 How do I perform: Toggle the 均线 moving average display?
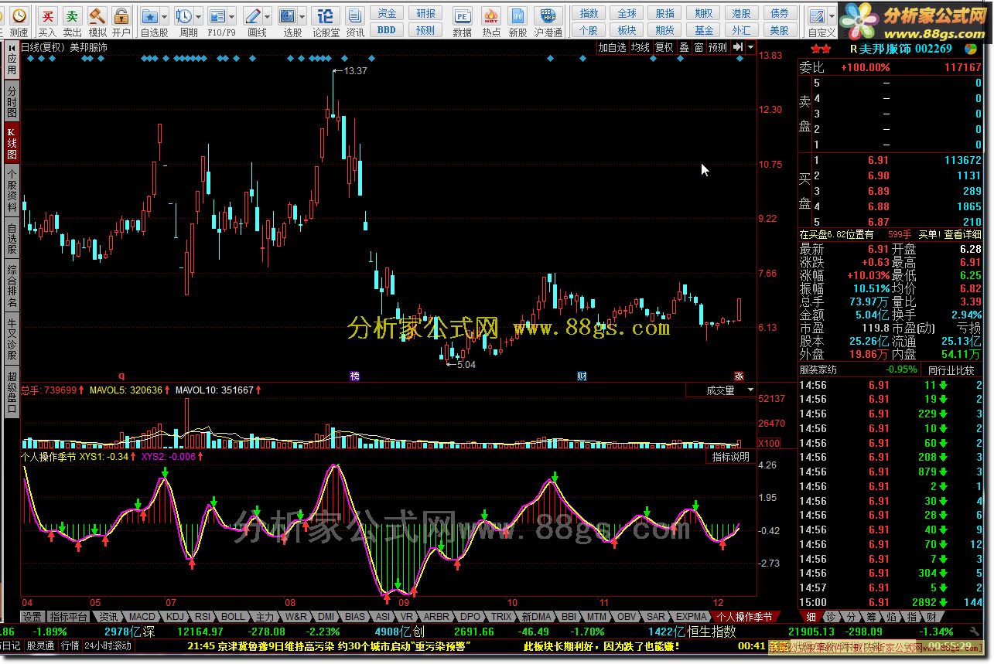pyautogui.click(x=640, y=47)
